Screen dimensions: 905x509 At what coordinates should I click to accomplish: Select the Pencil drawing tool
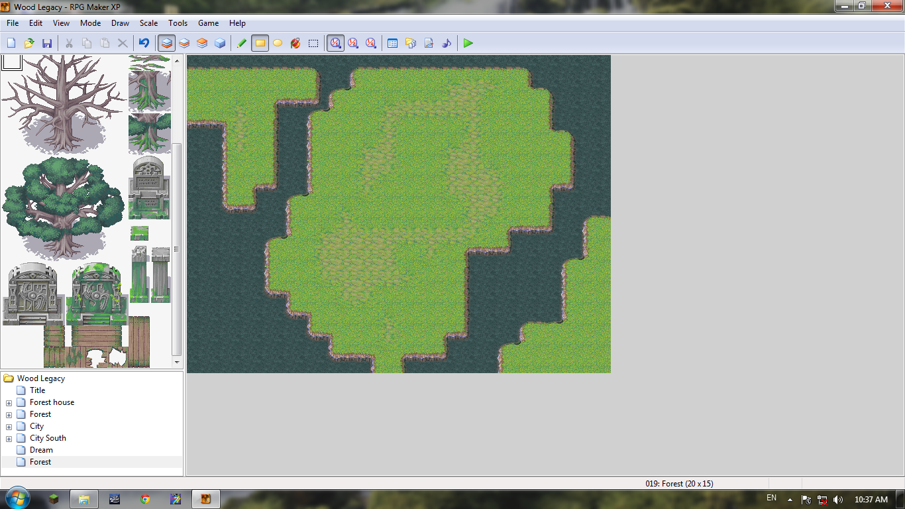coord(241,43)
